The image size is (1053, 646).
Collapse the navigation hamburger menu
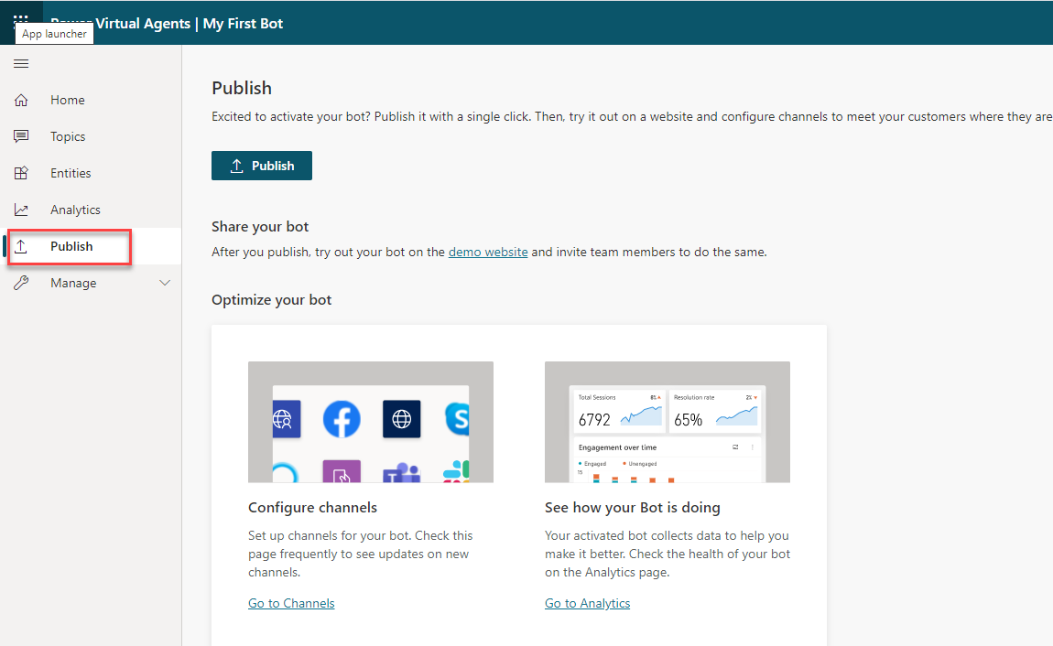click(x=21, y=64)
